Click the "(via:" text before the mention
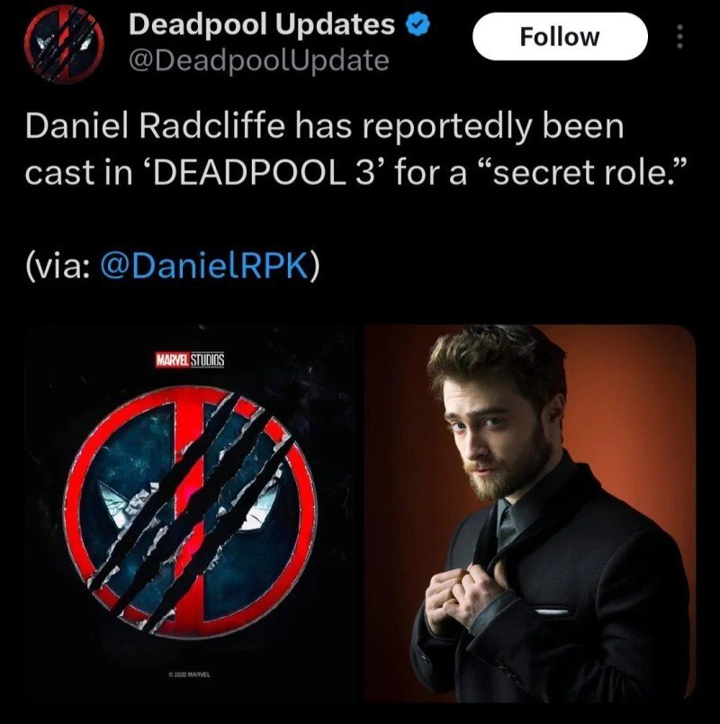The height and width of the screenshot is (724, 720). pyautogui.click(x=58, y=267)
